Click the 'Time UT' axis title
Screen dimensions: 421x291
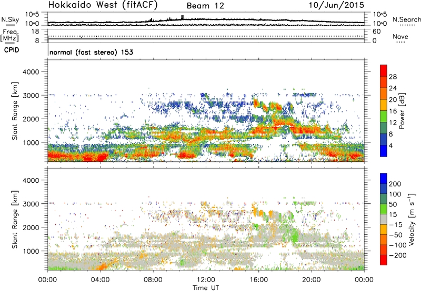click(206, 288)
